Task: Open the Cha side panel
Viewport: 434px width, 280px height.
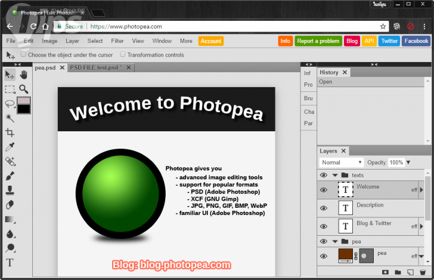Action: coord(309,112)
